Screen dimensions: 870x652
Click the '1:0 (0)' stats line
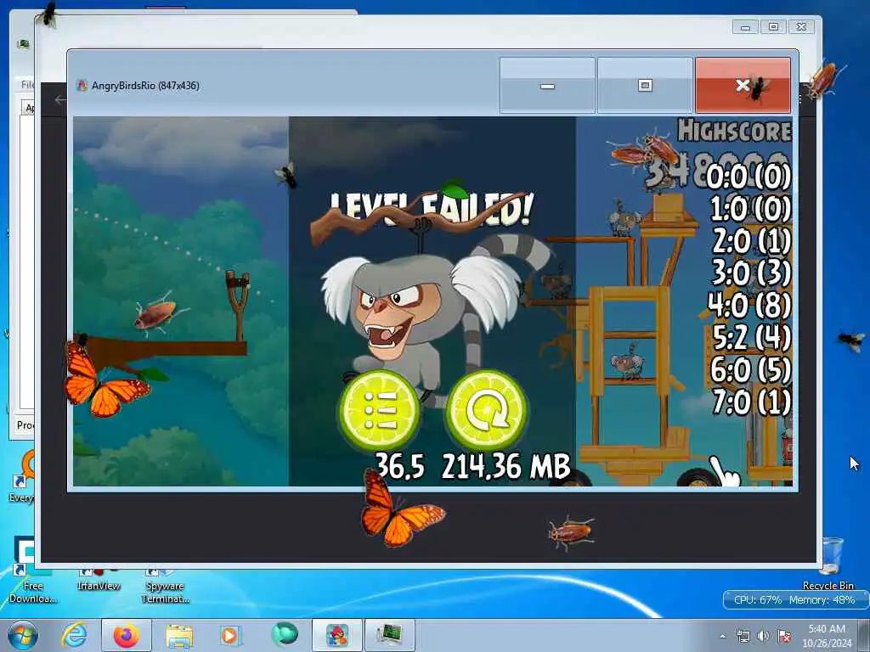click(751, 209)
